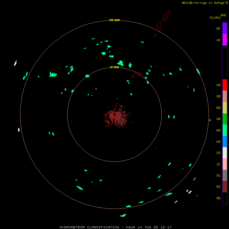Click the dusty pink GR color swatch
The width and height of the screenshot is (229, 229).
(225, 96)
